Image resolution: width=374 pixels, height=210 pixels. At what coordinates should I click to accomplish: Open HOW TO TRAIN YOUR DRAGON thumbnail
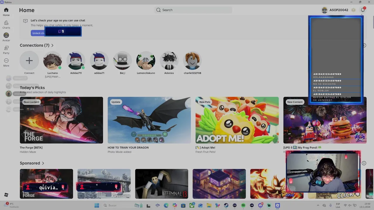click(149, 120)
